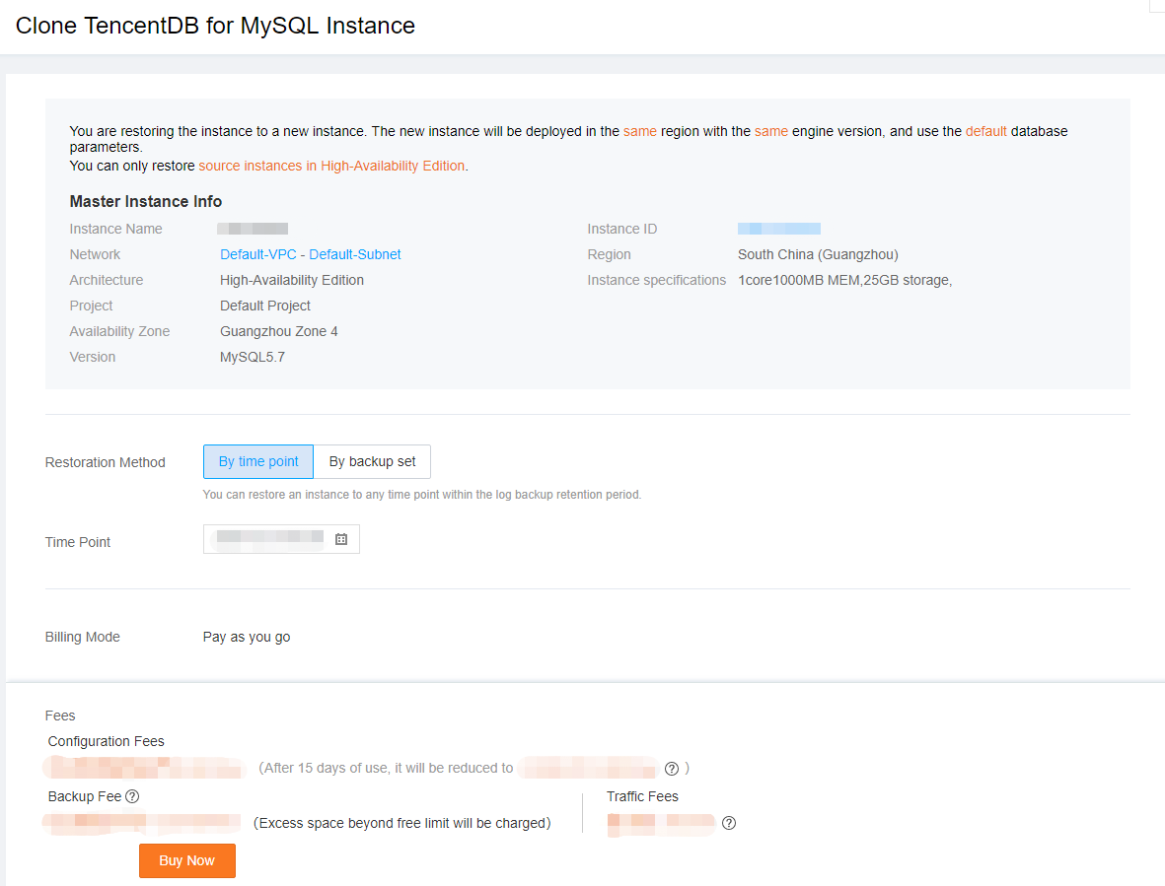This screenshot has width=1165, height=886.
Task: Select the By time point restoration method
Action: (x=258, y=461)
